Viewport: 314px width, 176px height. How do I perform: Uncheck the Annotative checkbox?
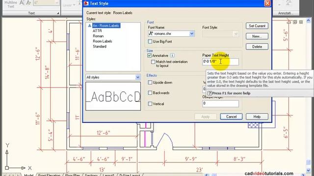pos(149,55)
